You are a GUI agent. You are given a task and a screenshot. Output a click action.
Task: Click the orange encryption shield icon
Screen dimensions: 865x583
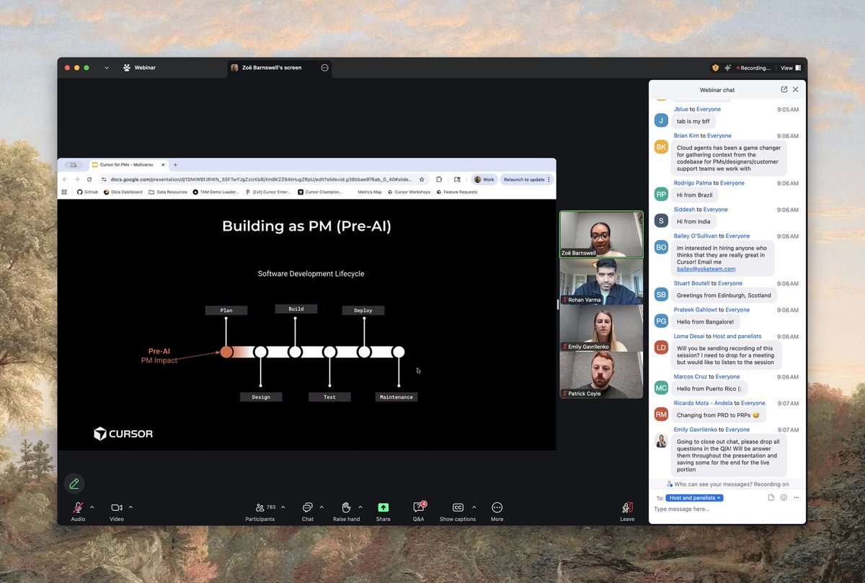(x=716, y=68)
